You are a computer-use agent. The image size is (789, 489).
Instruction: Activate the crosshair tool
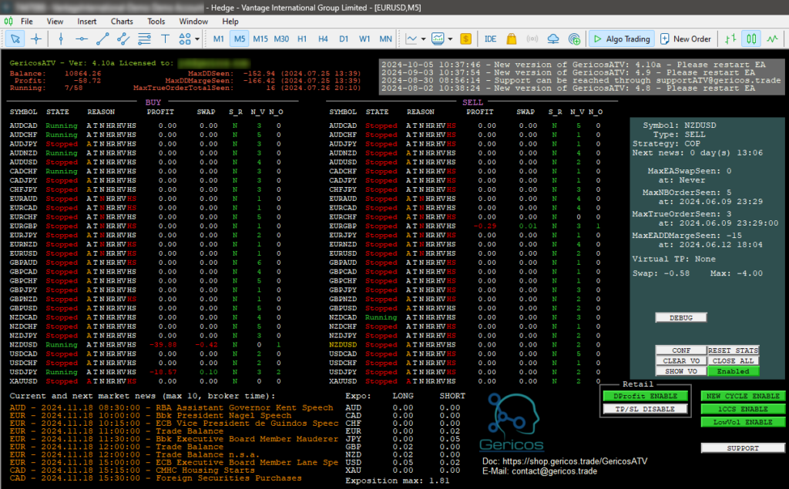click(36, 39)
